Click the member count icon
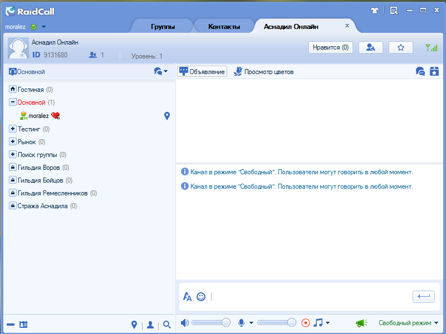Image resolution: width=446 pixels, height=334 pixels. 93,55
